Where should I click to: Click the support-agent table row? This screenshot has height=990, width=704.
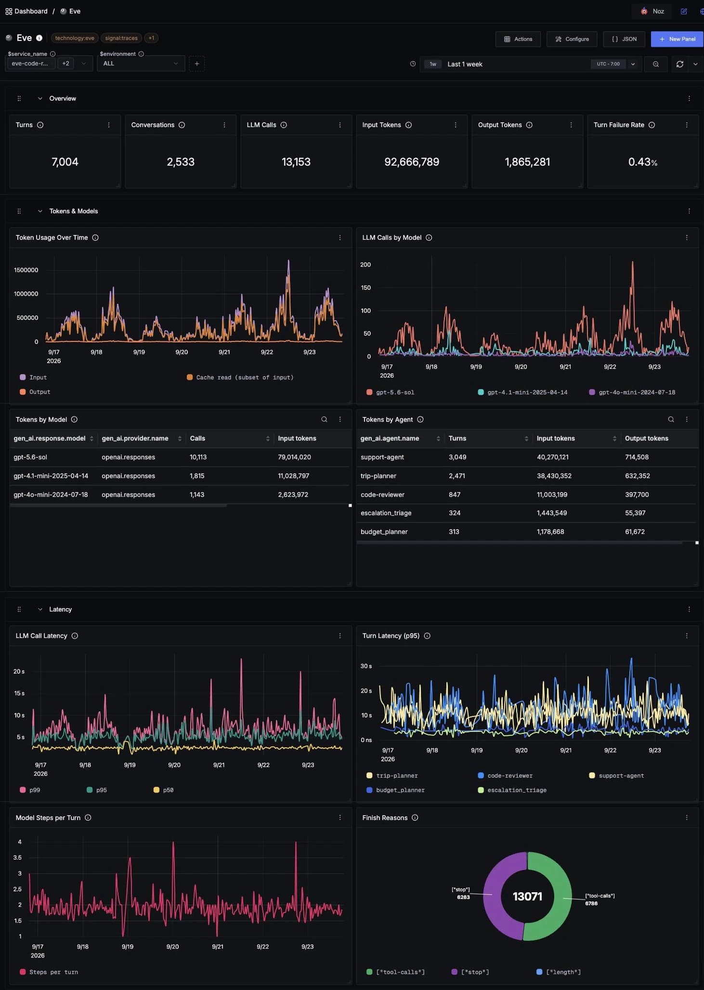pos(527,457)
